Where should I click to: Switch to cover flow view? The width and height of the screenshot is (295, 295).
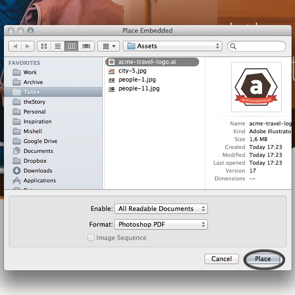coord(86,46)
